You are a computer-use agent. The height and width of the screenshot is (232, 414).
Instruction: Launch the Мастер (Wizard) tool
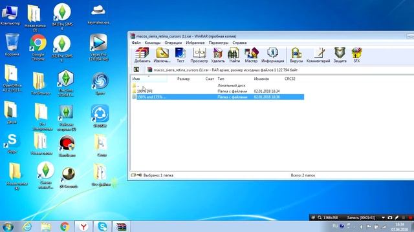[251, 55]
